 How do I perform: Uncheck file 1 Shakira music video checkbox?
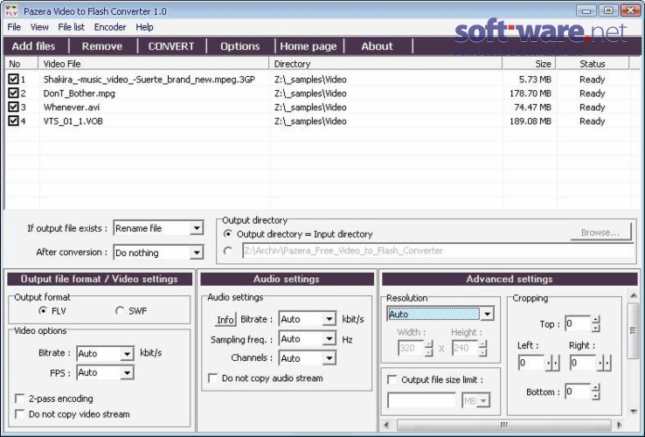point(13,79)
